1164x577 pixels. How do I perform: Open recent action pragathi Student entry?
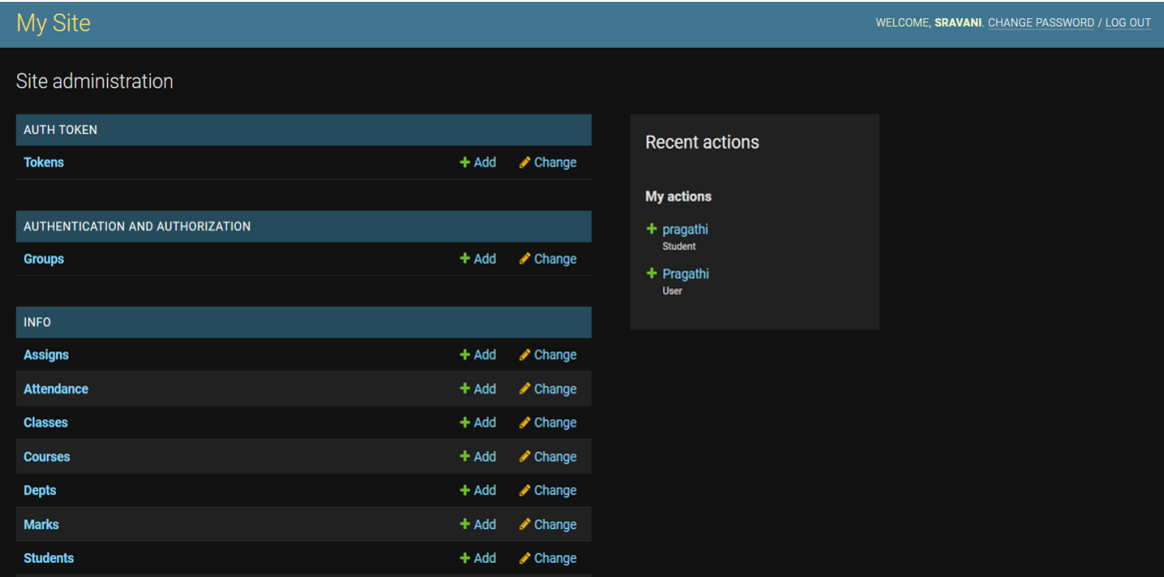click(x=684, y=230)
